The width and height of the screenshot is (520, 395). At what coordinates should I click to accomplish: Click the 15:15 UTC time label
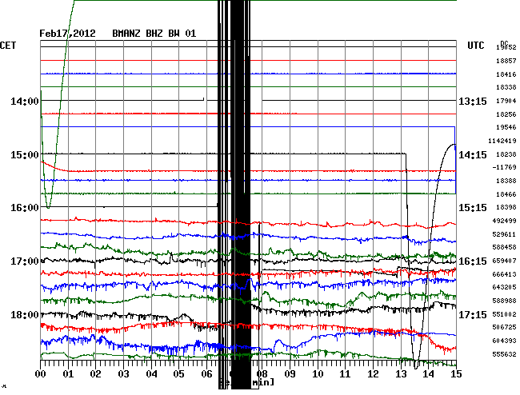473,208
